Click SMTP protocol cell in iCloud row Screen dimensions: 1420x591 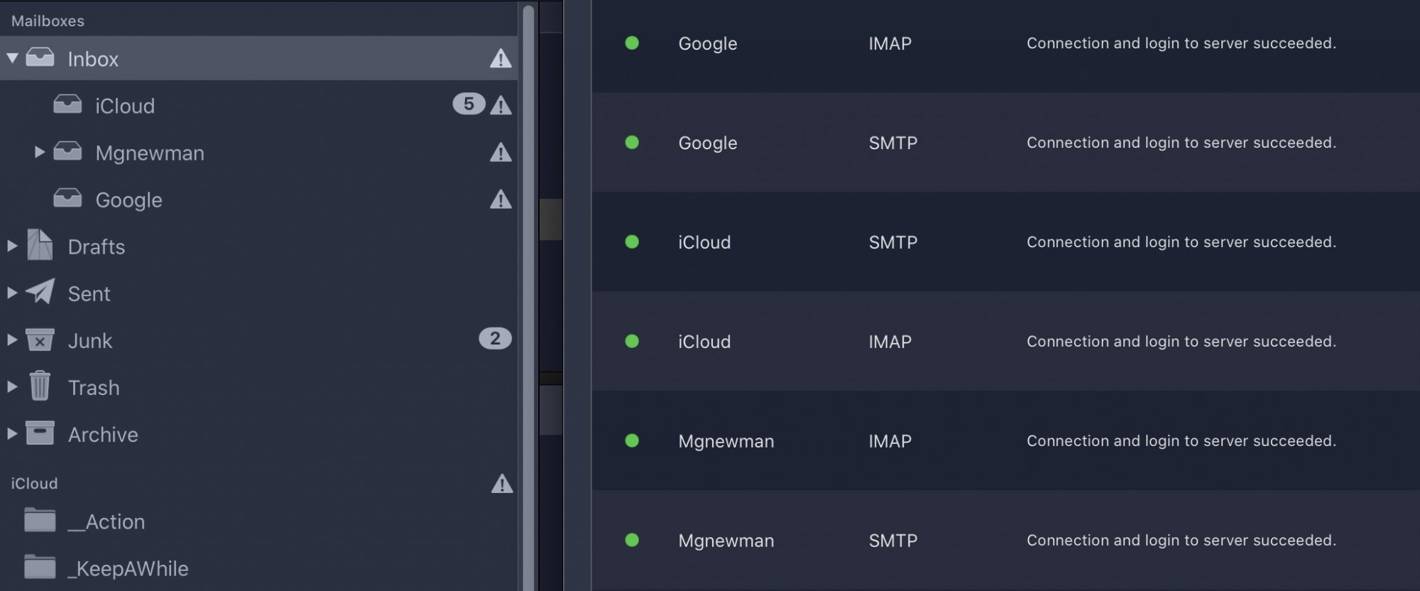pos(893,242)
